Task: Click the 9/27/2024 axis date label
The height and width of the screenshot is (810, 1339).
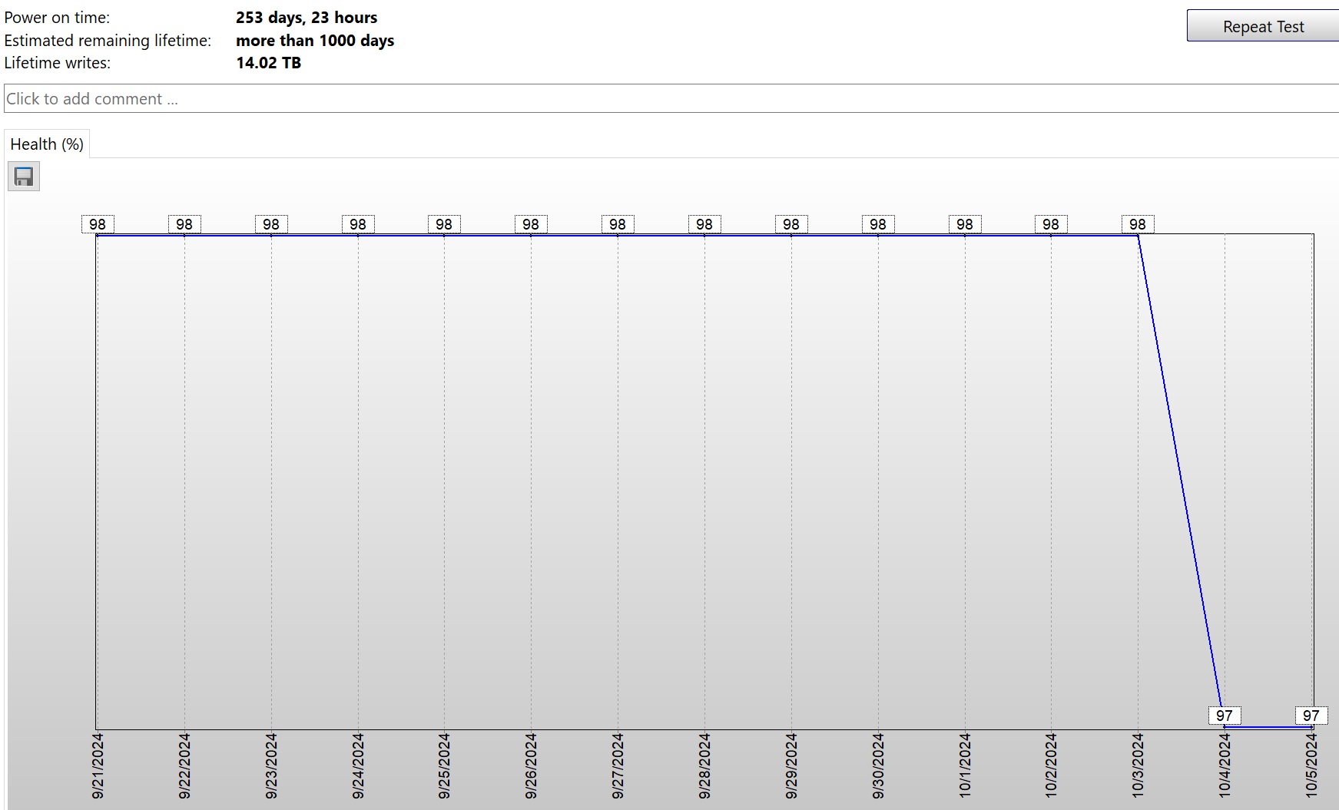Action: [618, 766]
